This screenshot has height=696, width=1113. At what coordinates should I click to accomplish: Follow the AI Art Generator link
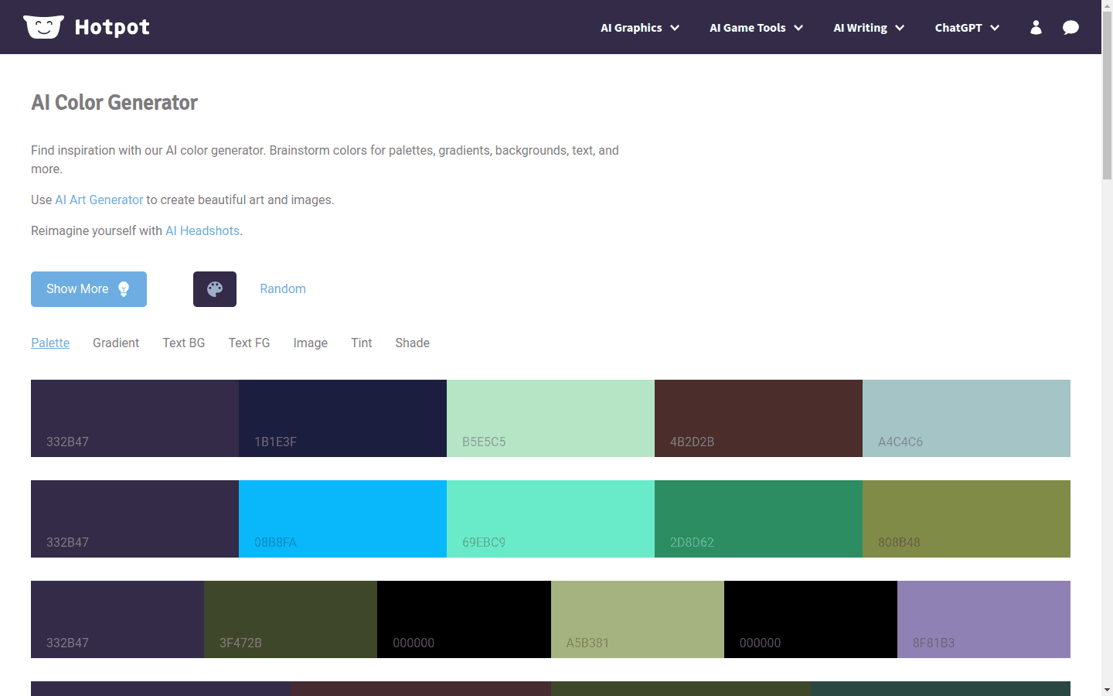pos(98,200)
